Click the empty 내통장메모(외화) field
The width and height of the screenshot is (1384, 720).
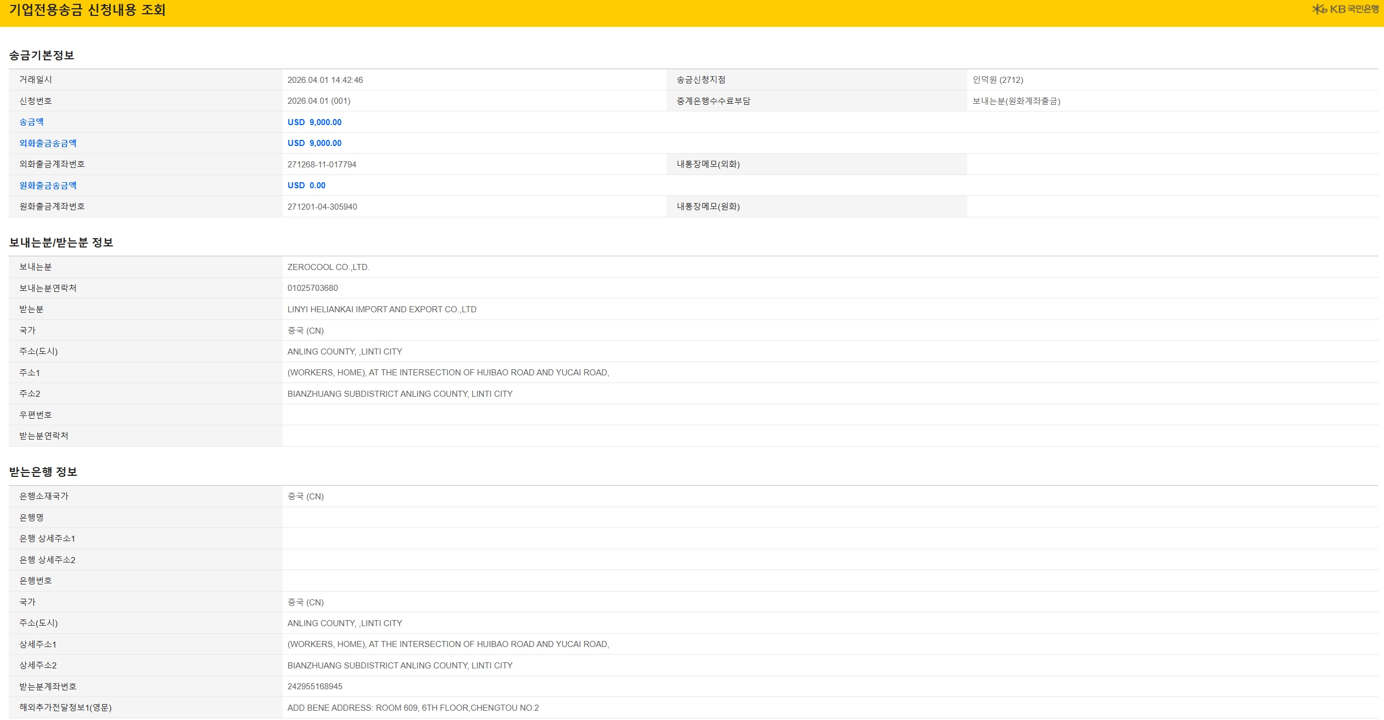[1172, 165]
